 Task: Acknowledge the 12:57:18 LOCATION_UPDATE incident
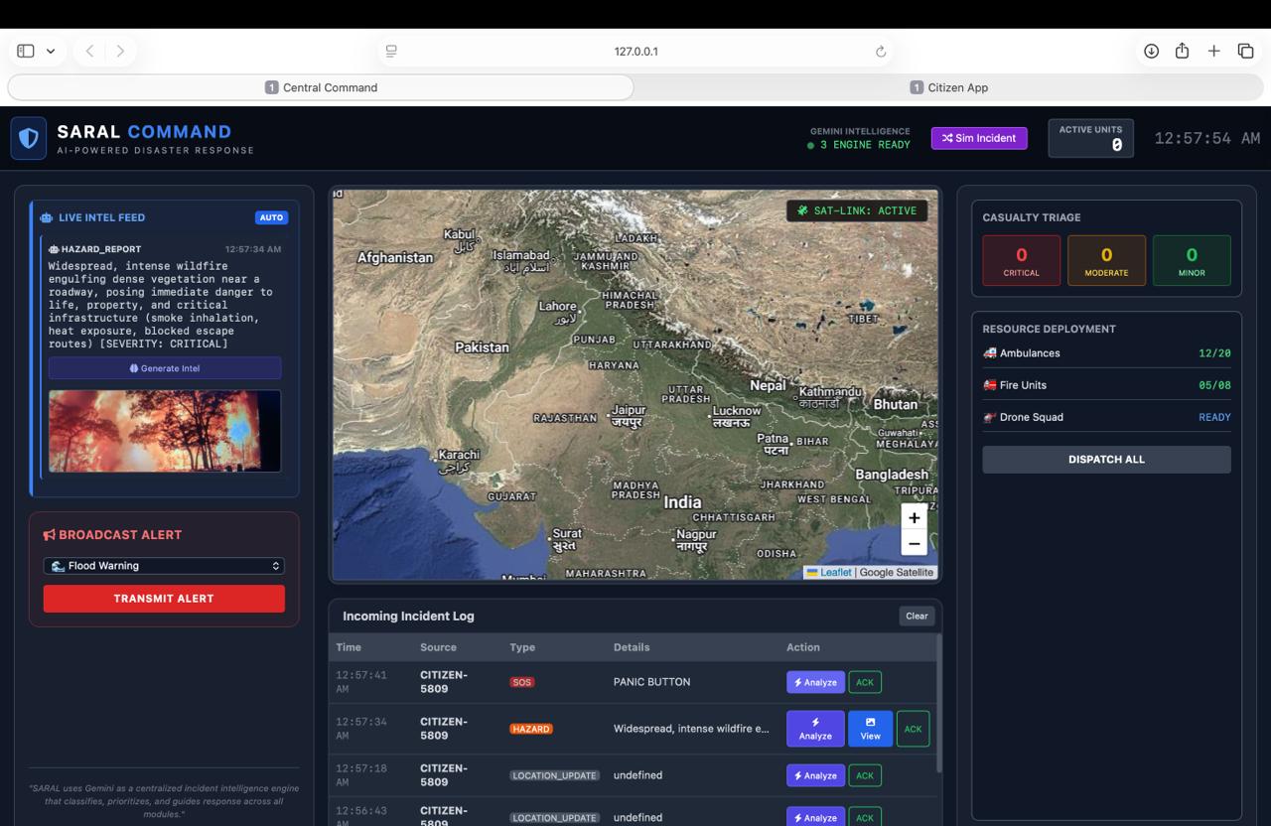point(865,775)
